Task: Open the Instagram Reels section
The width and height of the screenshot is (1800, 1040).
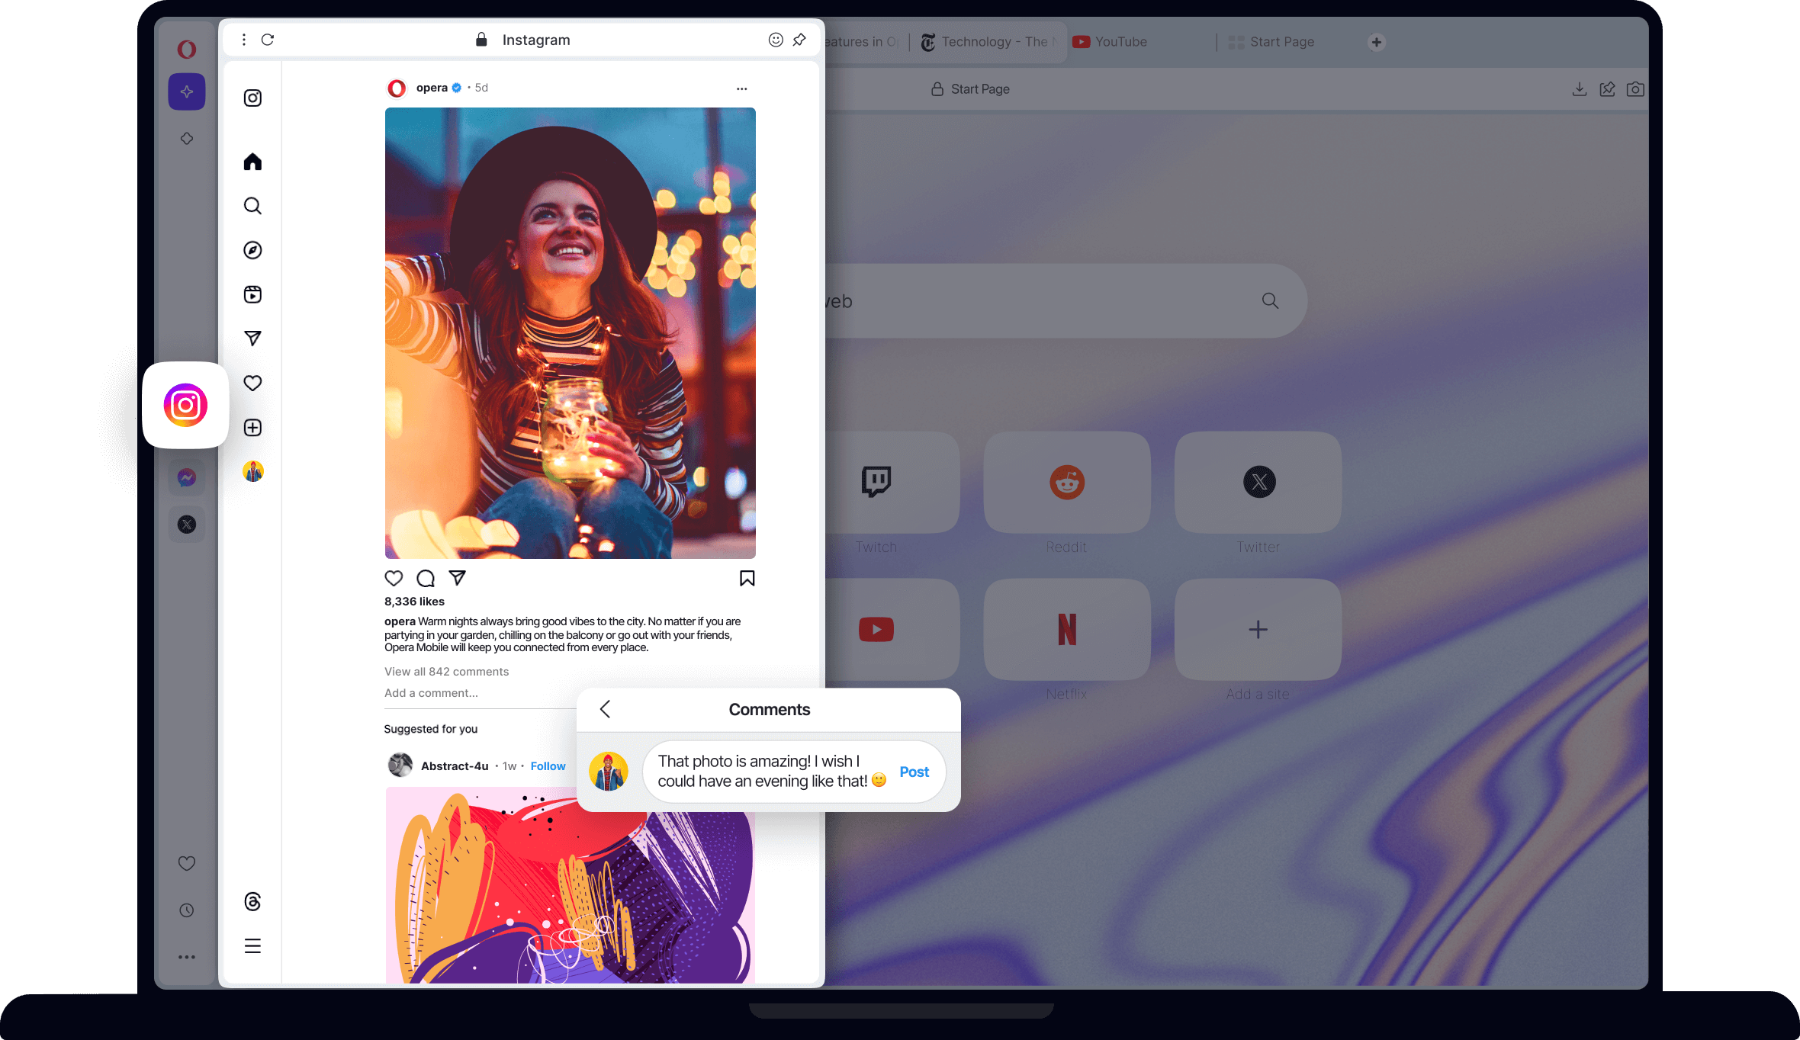Action: click(x=252, y=294)
